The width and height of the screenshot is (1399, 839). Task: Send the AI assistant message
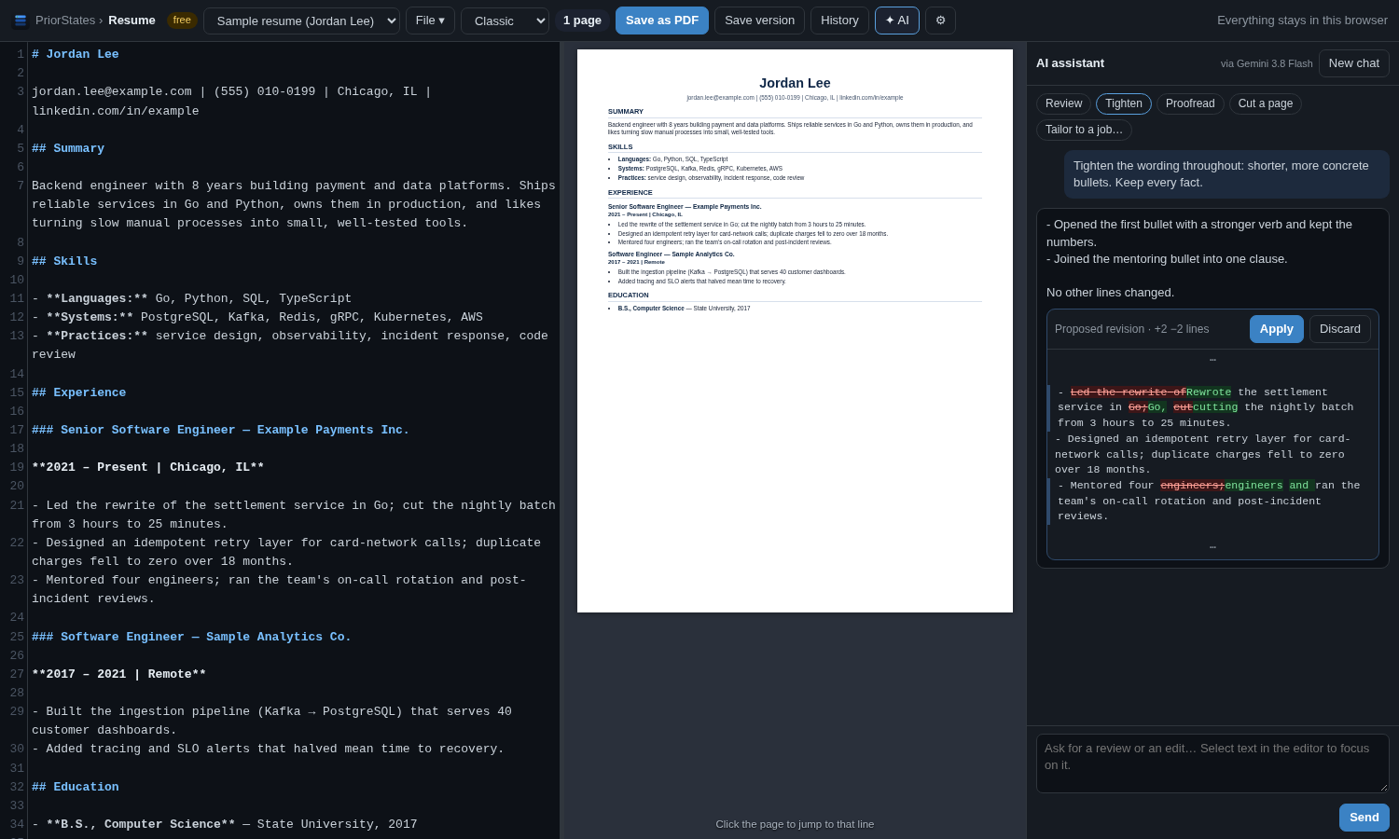click(1364, 818)
